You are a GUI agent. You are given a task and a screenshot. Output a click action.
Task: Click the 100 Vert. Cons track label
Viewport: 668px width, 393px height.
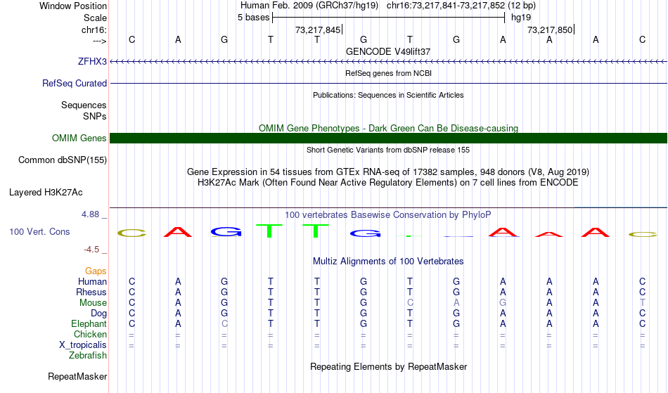pyautogui.click(x=39, y=231)
